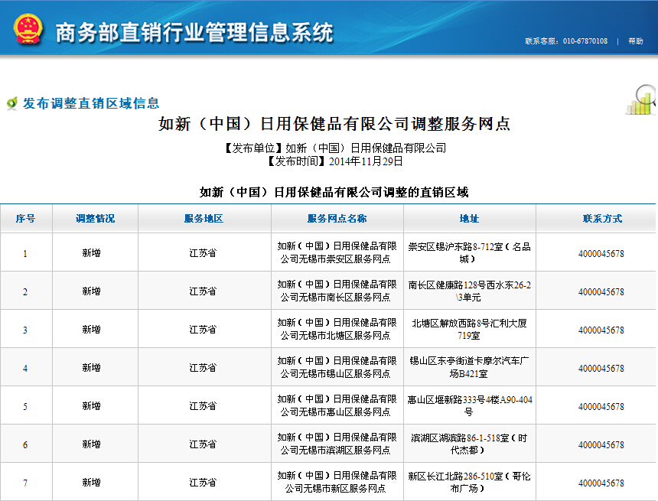
Task: Click address 锡山区东亭街道卡摩尔汽车广场B421室
Action: pos(469,367)
